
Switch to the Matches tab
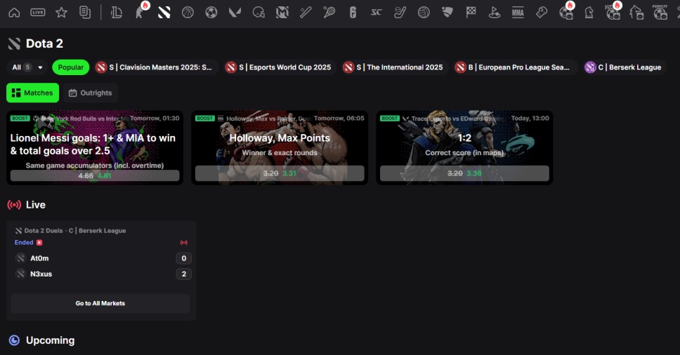click(32, 93)
